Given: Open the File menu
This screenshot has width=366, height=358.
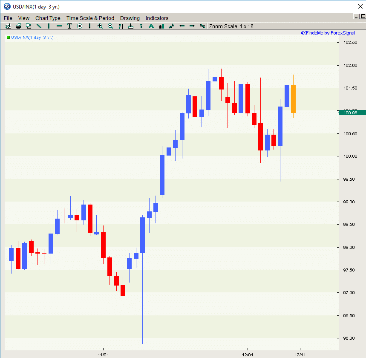Looking at the screenshot, I should tap(8, 18).
